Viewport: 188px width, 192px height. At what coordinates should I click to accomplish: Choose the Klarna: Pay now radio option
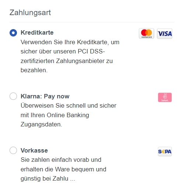click(x=13, y=96)
